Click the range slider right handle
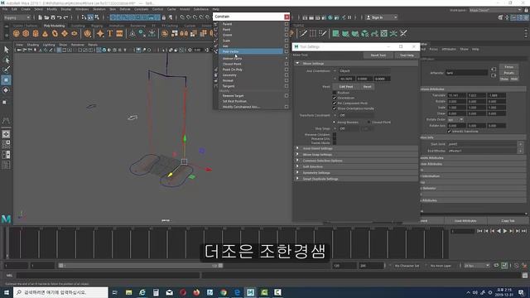The height and width of the screenshot is (298, 530). [220, 266]
